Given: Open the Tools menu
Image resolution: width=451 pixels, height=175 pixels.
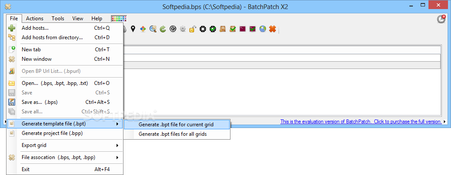Looking at the screenshot, I should [x=58, y=19].
